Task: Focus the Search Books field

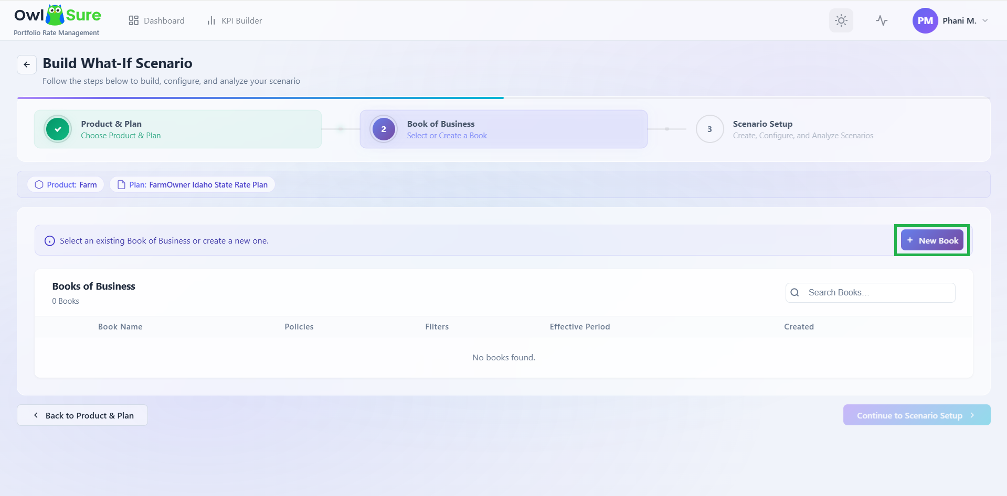Action: coord(870,292)
